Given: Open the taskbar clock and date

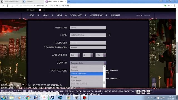Looking at the screenshot, I should [171, 98].
